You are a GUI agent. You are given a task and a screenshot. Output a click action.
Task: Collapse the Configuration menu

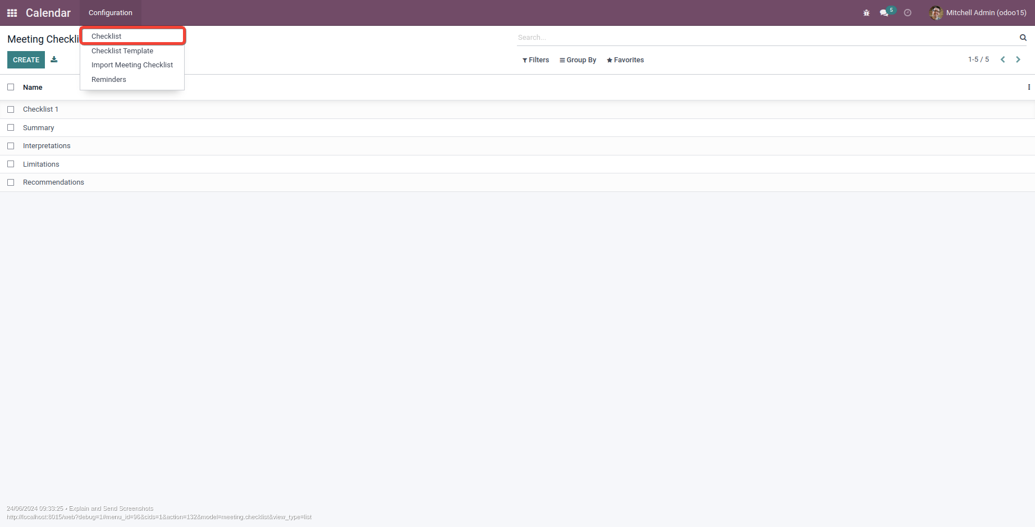[x=111, y=13]
